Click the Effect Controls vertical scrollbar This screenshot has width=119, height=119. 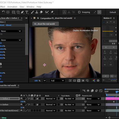(27, 40)
